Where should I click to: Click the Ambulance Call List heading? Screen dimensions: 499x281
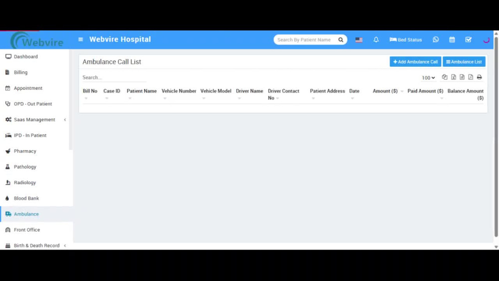112,62
